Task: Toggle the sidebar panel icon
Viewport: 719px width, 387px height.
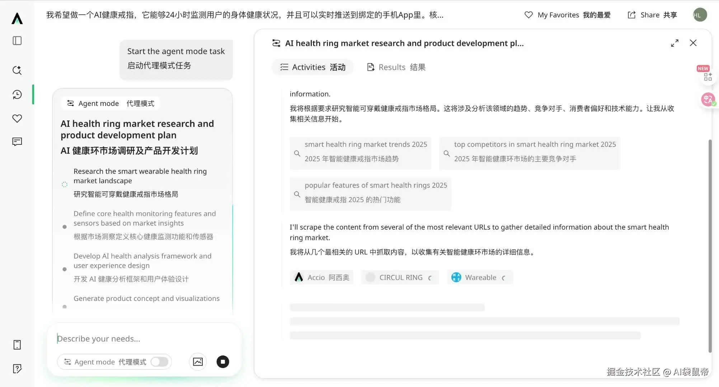Action: click(x=17, y=40)
